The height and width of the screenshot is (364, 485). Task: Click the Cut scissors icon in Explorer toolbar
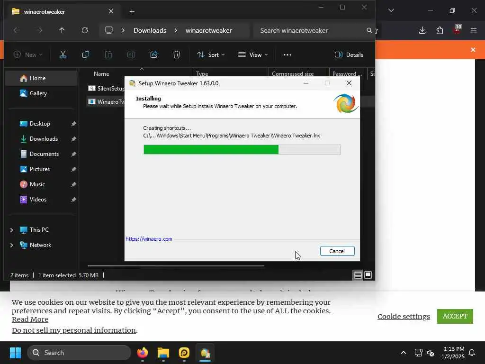63,55
